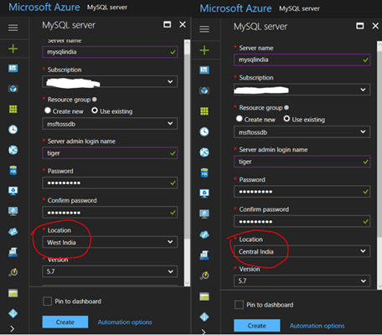Open hamburger menu in left Azure portal
The width and height of the screenshot is (382, 335).
click(13, 28)
